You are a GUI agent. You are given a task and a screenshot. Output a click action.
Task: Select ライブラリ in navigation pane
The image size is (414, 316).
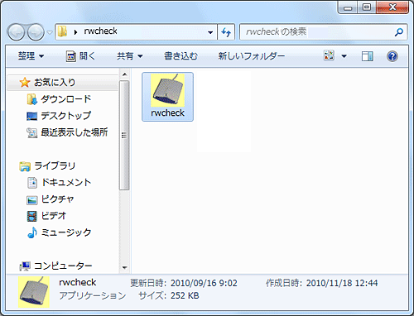point(55,165)
